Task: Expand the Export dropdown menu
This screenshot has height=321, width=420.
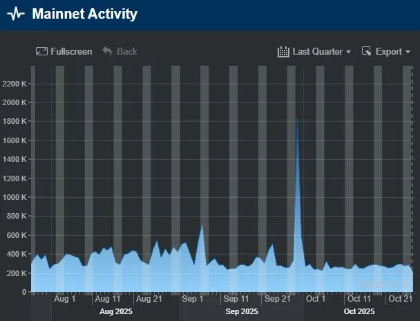Action: point(386,51)
